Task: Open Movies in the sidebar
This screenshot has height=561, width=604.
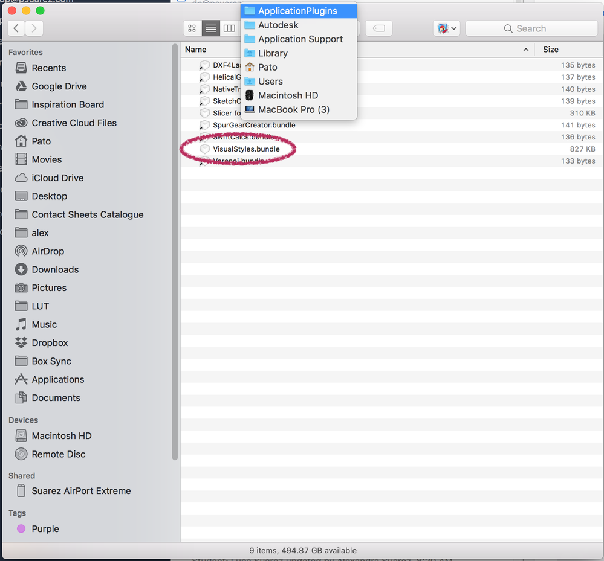Action: [38, 159]
